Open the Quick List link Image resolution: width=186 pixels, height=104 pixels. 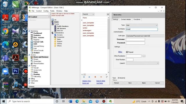pos(85,83)
